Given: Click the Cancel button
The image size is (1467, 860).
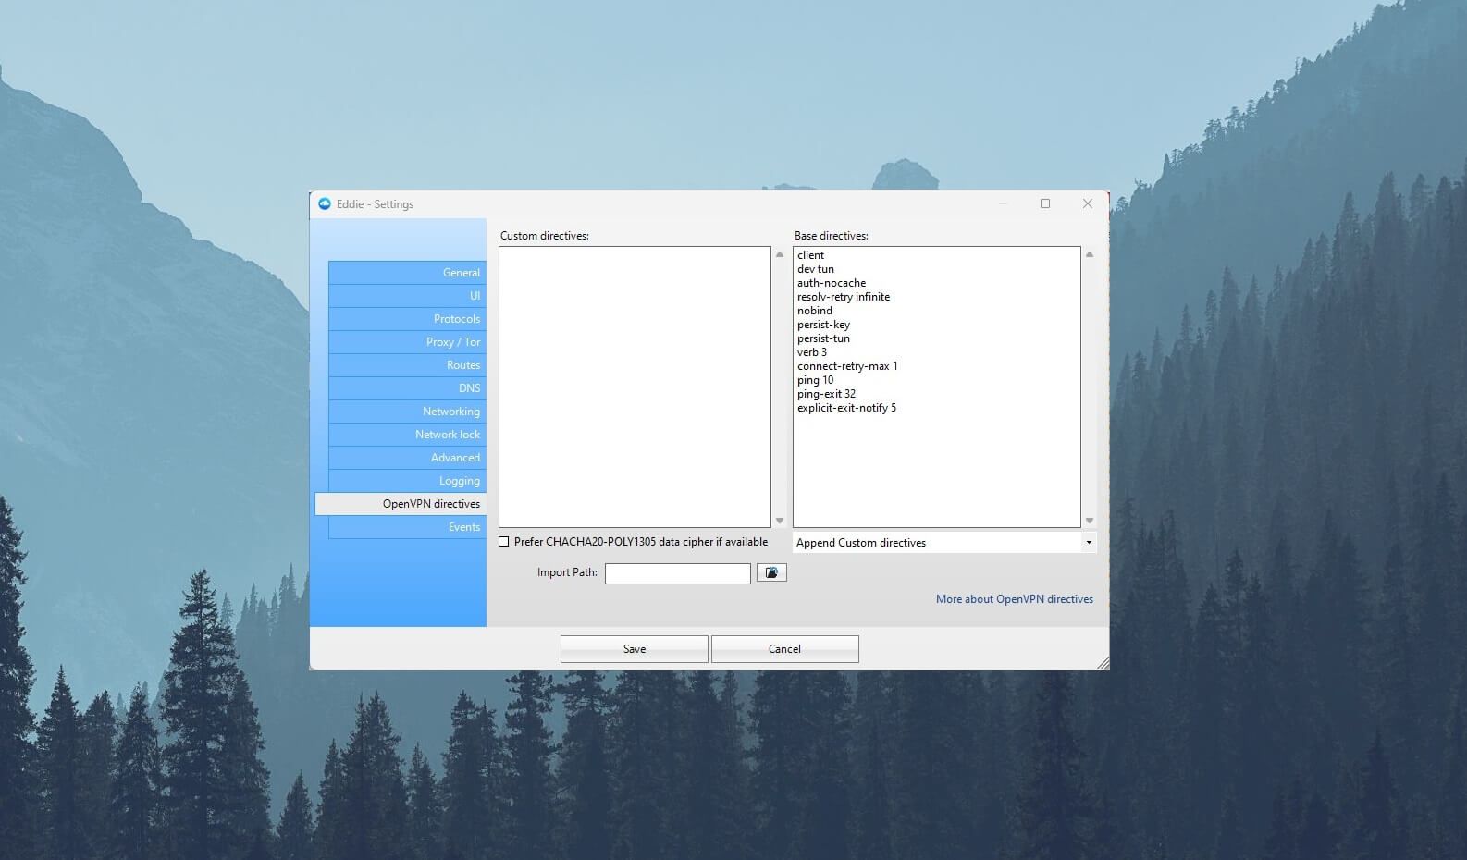Looking at the screenshot, I should 784,649.
